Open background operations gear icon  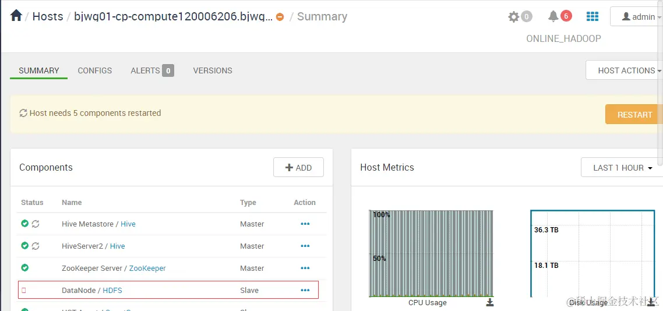click(x=513, y=17)
